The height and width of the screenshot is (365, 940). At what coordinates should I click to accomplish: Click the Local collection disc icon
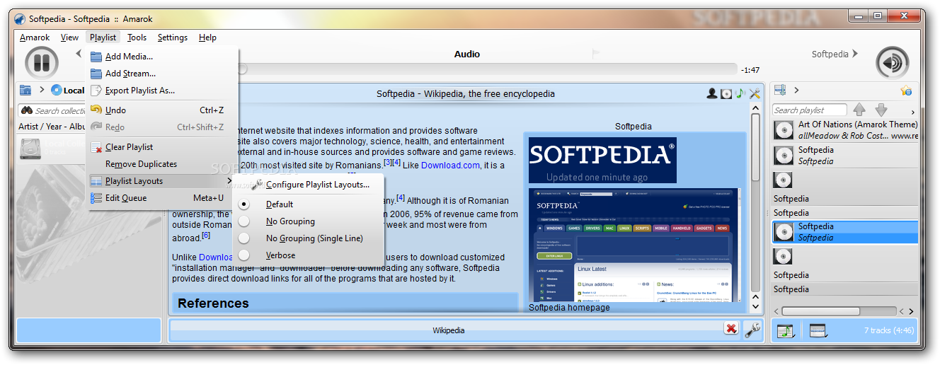pyautogui.click(x=57, y=90)
